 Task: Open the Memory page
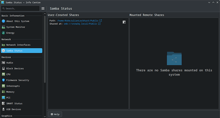click(22, 92)
